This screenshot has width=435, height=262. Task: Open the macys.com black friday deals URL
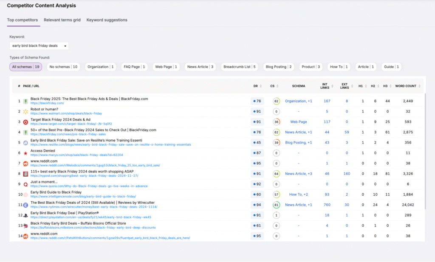[x=76, y=155]
